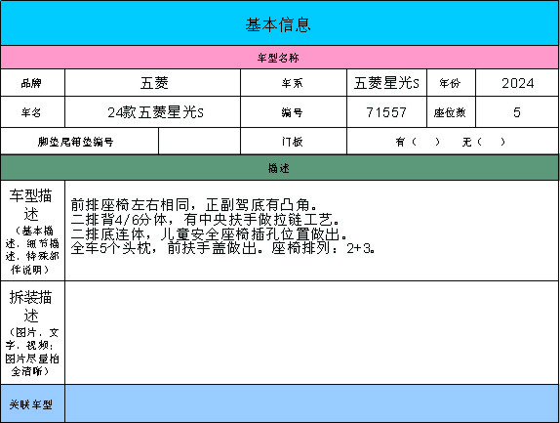
Task: Click the brand value cell 五菱
Action: tap(153, 83)
